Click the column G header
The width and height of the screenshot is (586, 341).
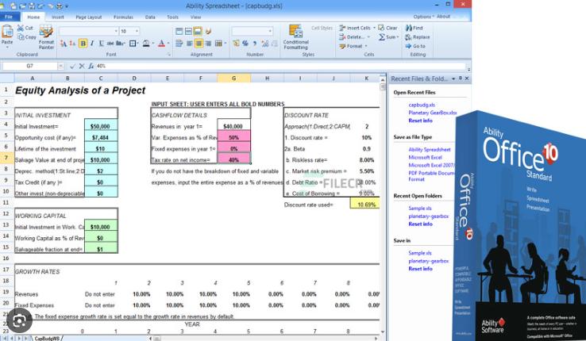click(x=233, y=78)
